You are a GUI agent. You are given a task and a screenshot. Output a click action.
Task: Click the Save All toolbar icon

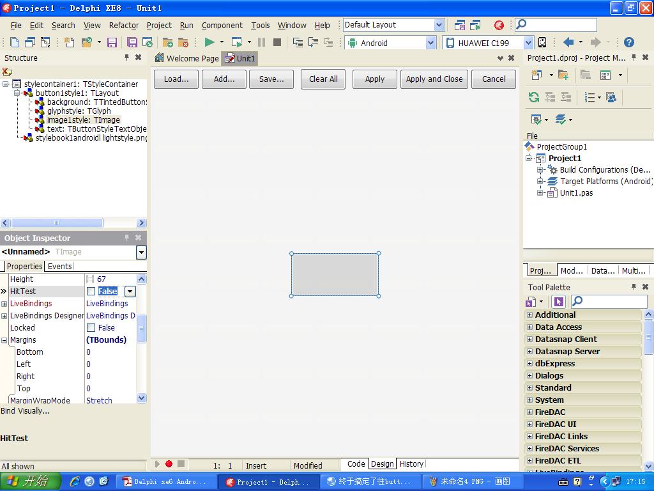pyautogui.click(x=132, y=42)
